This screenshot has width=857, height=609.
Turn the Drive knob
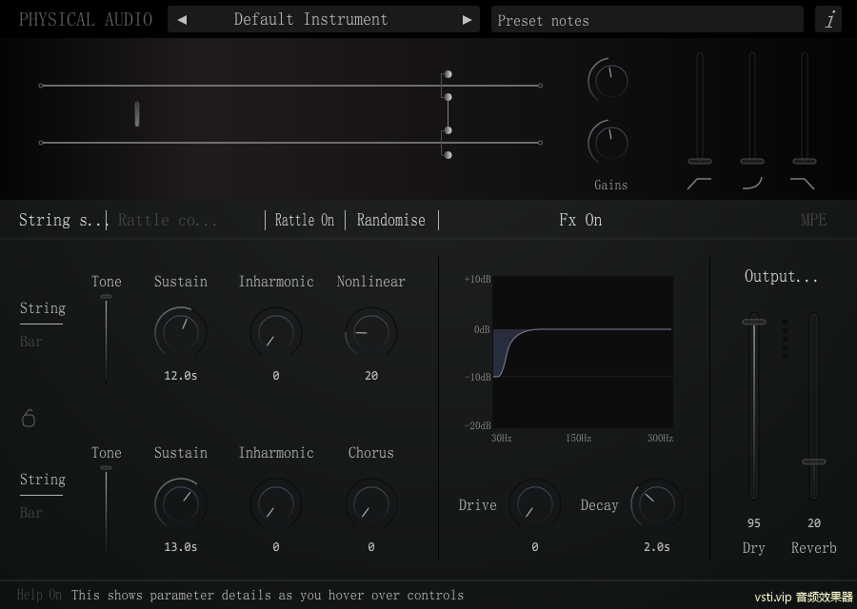[x=534, y=503]
